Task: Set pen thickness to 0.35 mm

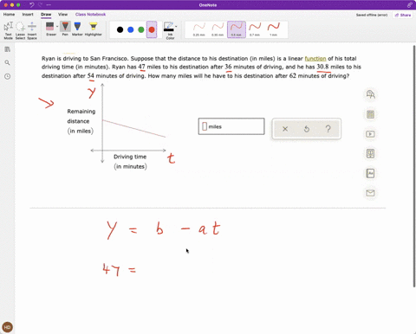Action: (218, 29)
